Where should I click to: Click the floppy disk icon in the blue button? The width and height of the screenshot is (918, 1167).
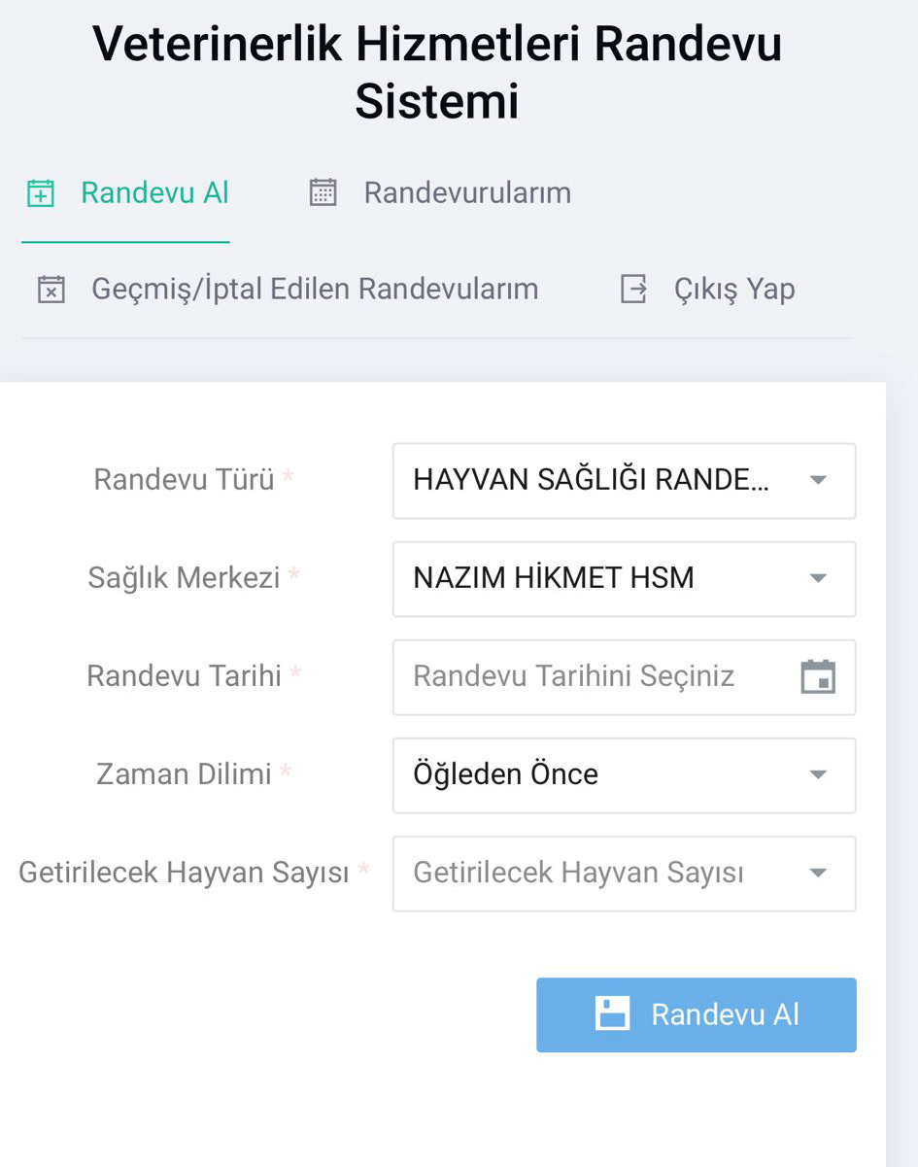click(x=612, y=1014)
